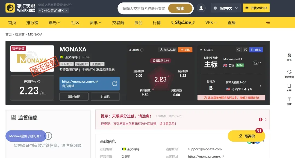This screenshot has width=295, height=158.
Task: Click the 写评价 review button
Action: (246, 136)
